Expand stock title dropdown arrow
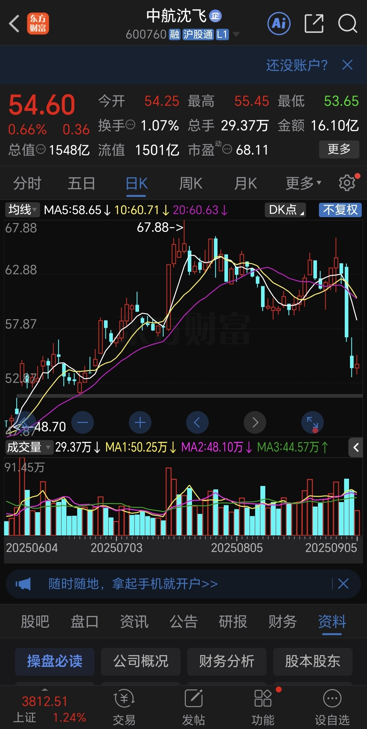Screen dimensions: 367x729 [x=236, y=34]
